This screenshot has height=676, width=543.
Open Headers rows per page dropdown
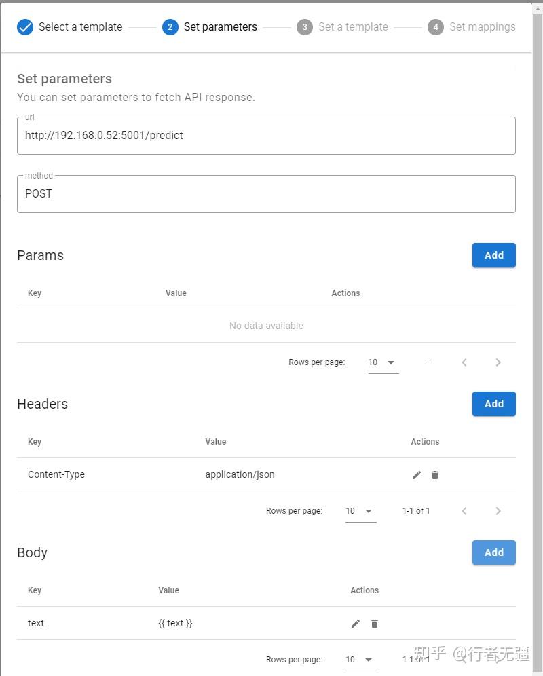click(360, 511)
